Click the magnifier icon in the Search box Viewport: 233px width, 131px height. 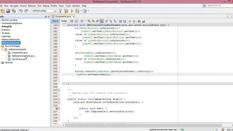[x=204, y=5]
